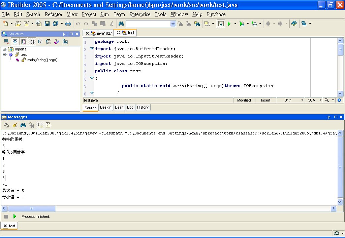Switch to the History tab
Image resolution: width=345 pixels, height=238 pixels.
[x=143, y=107]
